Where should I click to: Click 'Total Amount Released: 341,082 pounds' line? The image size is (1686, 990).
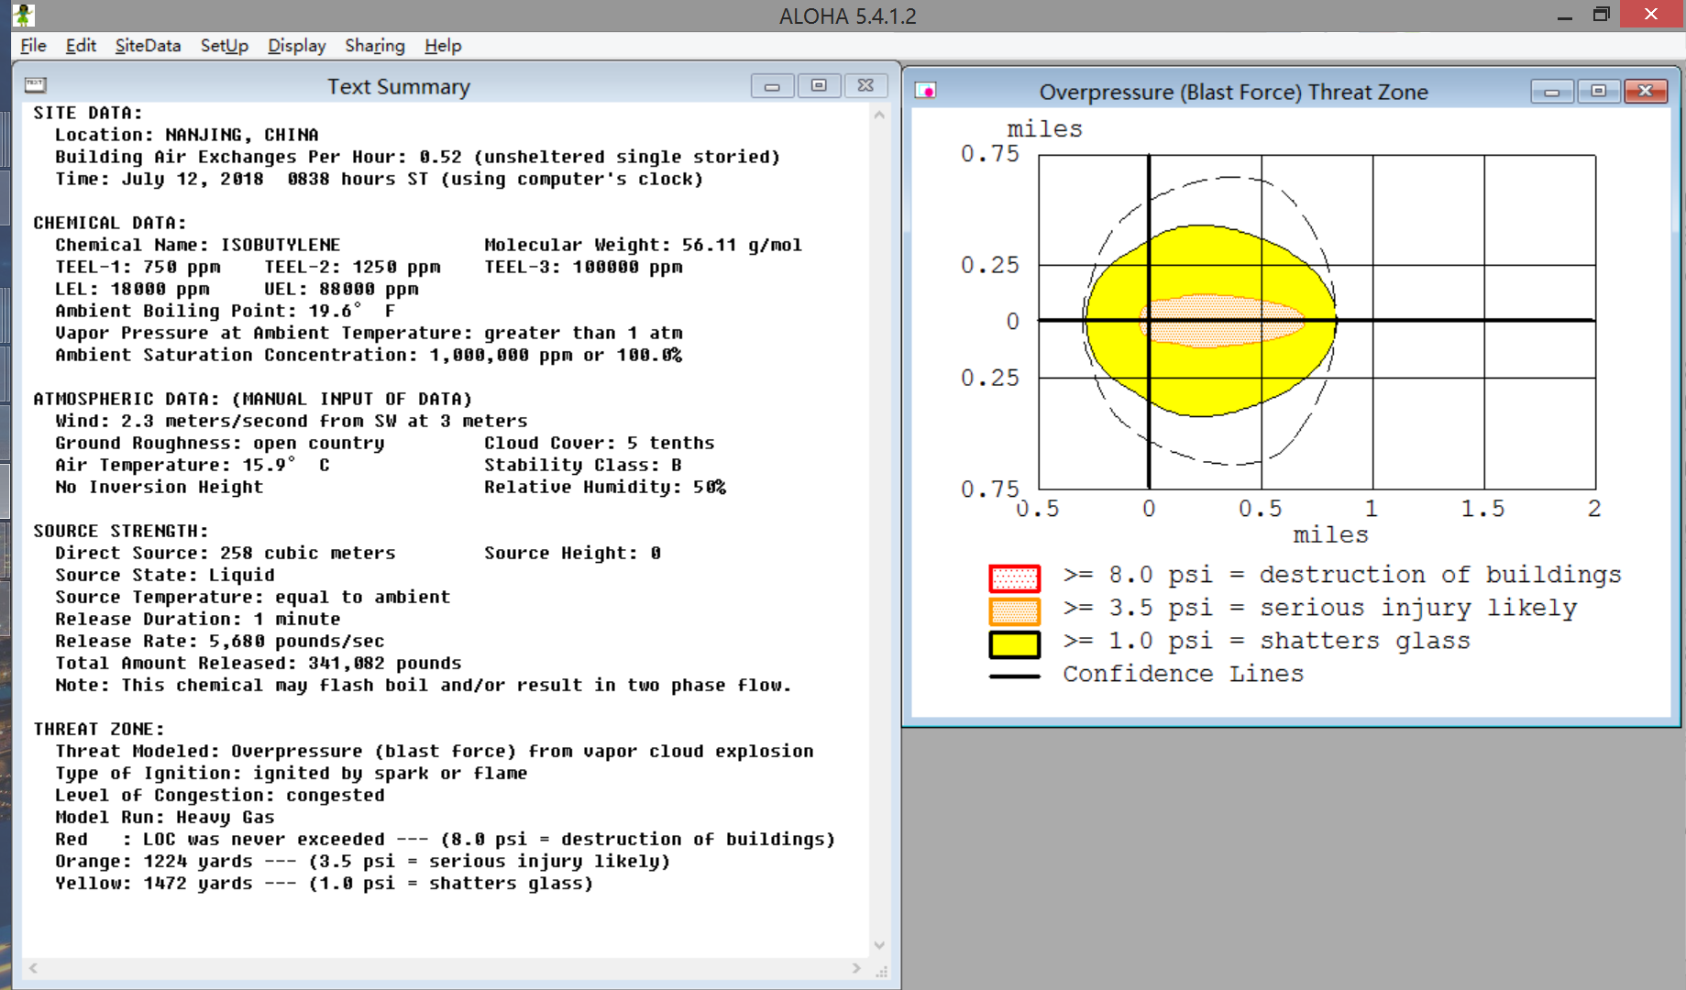[x=259, y=663]
